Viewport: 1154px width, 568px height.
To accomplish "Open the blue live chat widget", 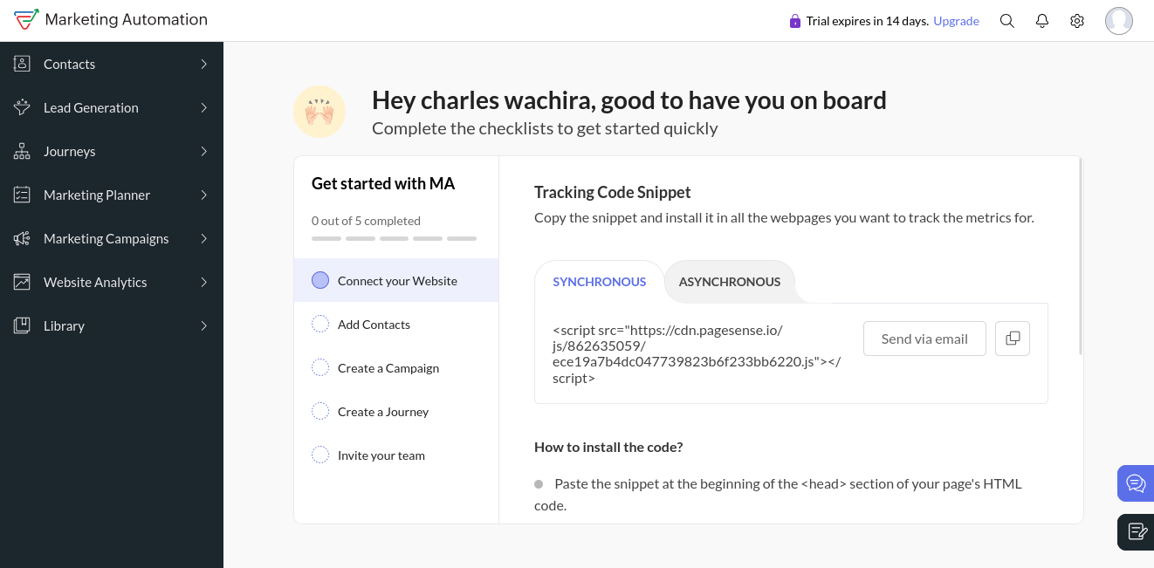I will [1136, 483].
